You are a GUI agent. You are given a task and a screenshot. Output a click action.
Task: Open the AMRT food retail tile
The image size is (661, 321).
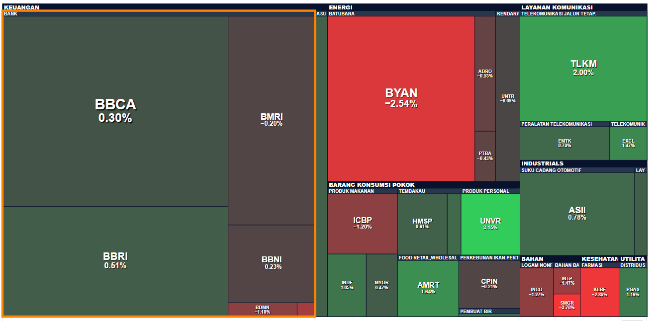pyautogui.click(x=428, y=288)
